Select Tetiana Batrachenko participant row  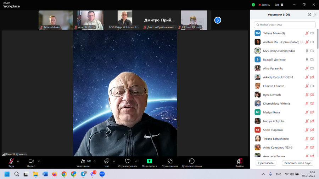[285, 139]
